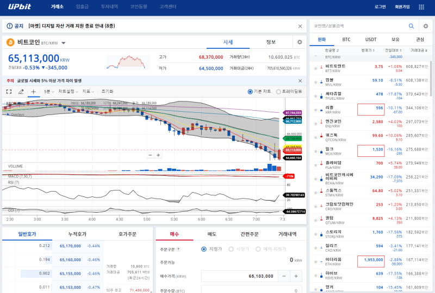Select 트레이딩뷰 radio button
435x293 pixels.
tap(278, 92)
